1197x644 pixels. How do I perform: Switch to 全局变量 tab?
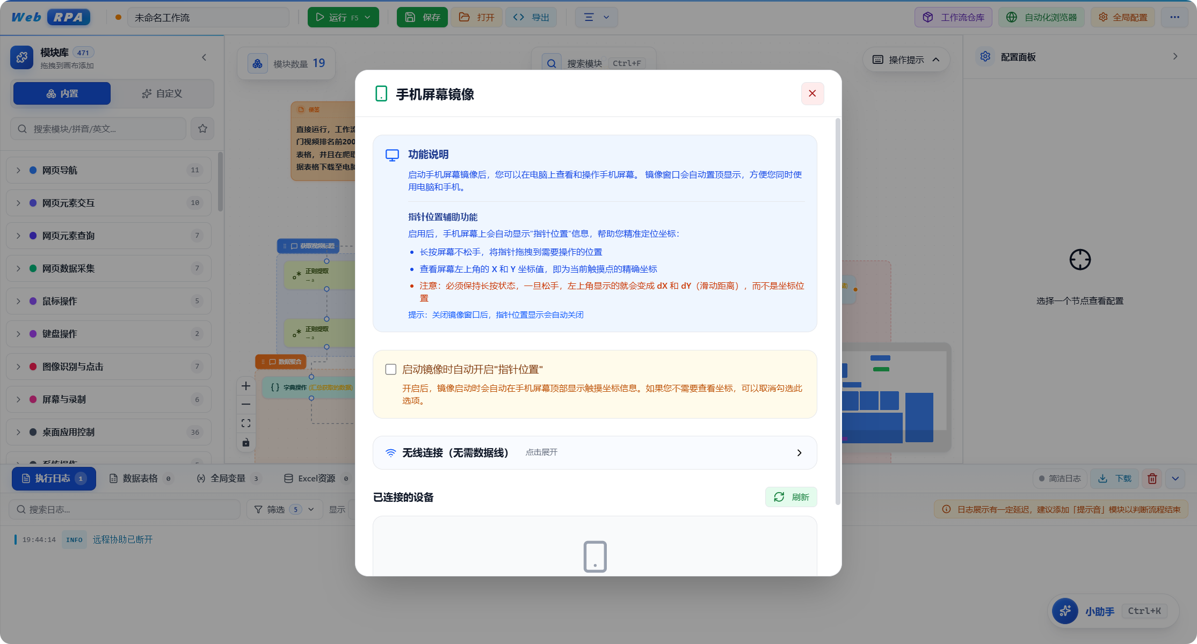[x=229, y=478]
